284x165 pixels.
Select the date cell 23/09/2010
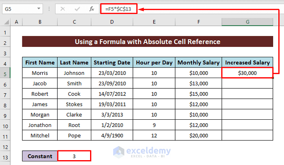(112, 83)
